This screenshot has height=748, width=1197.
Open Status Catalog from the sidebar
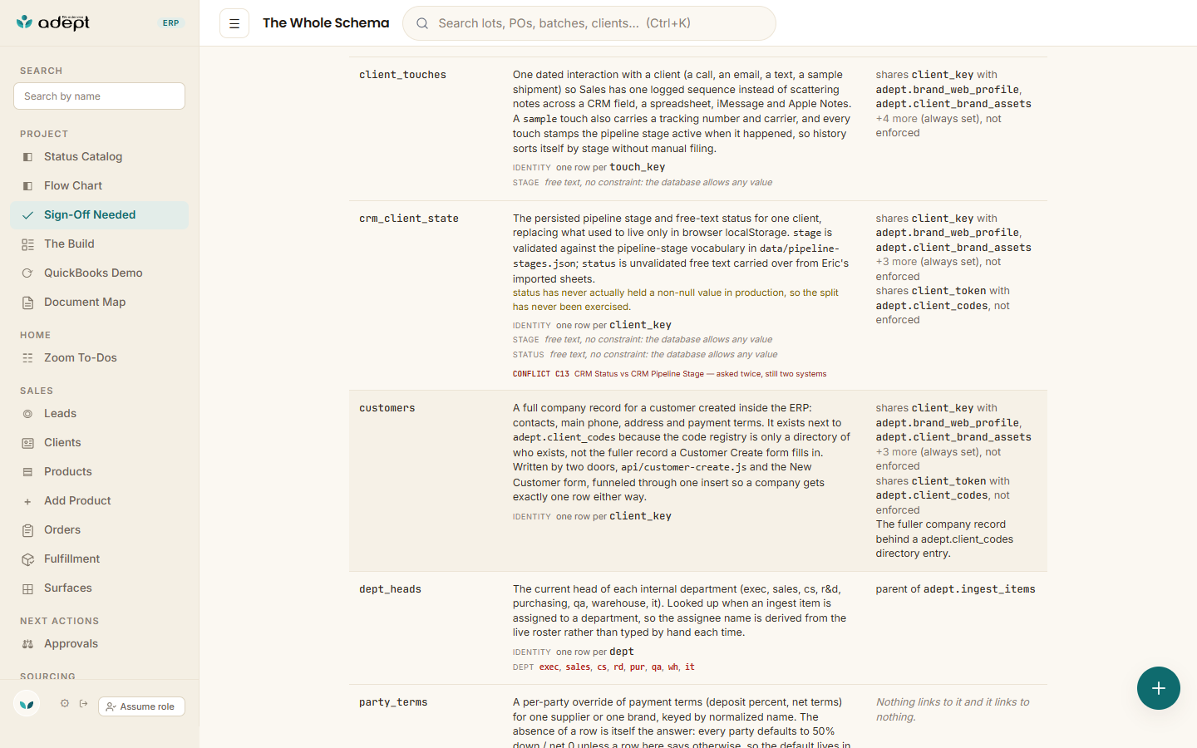coord(100,156)
